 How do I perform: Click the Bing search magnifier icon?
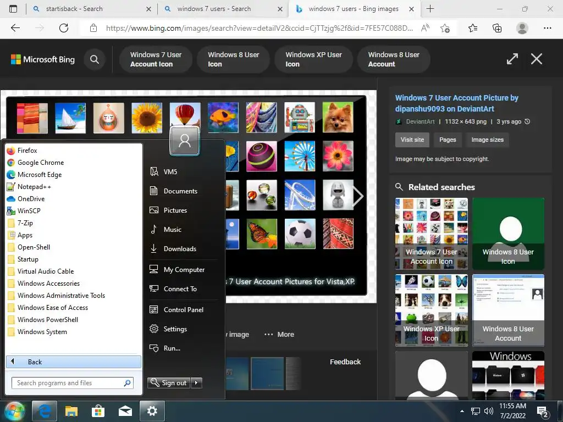[95, 59]
